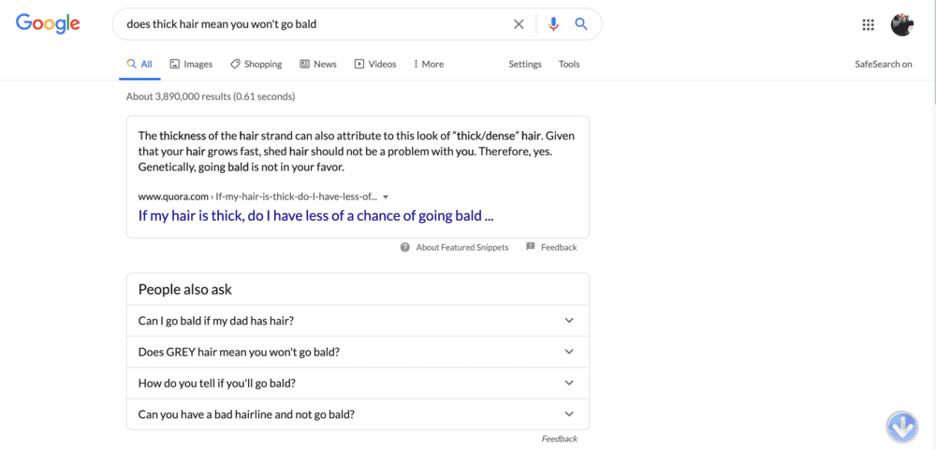Start voice search with microphone icon
Viewport: 936px width, 450px height.
click(x=554, y=24)
